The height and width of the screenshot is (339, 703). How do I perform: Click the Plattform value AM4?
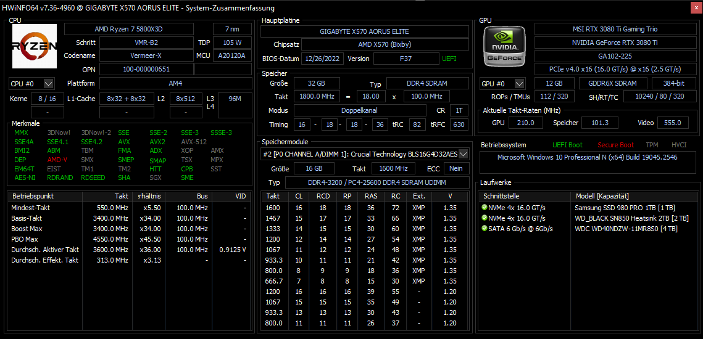coord(175,83)
